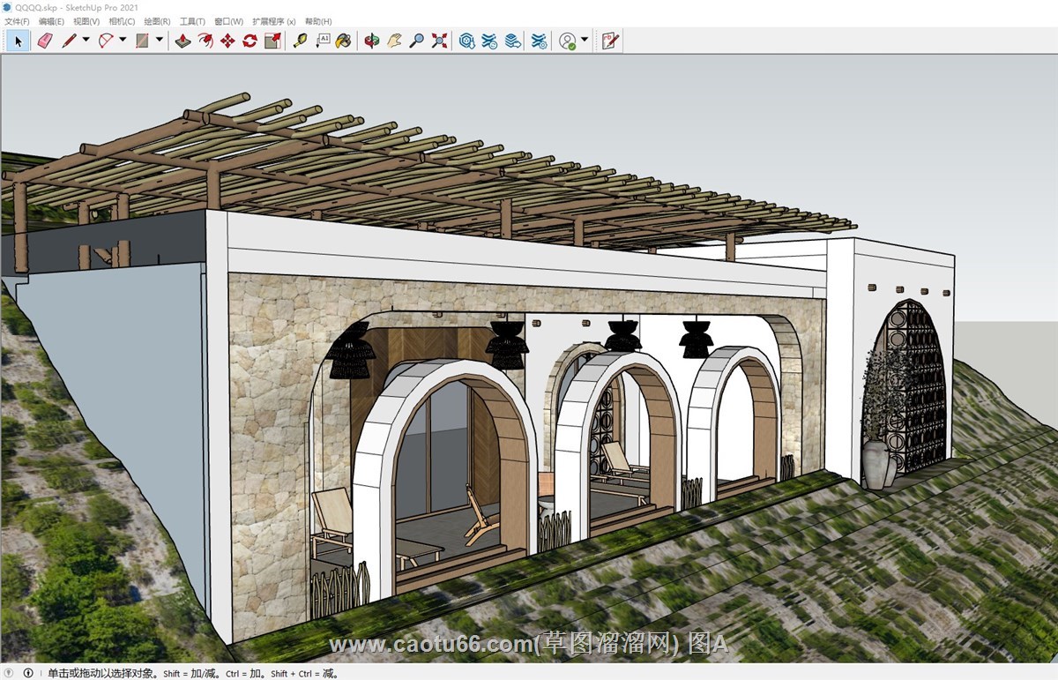Expand the Line tool dropdown arrow
The width and height of the screenshot is (1058, 680).
tap(86, 40)
